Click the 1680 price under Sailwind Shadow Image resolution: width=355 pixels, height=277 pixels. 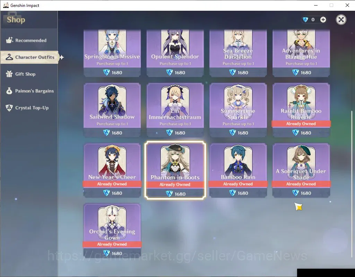click(x=117, y=133)
